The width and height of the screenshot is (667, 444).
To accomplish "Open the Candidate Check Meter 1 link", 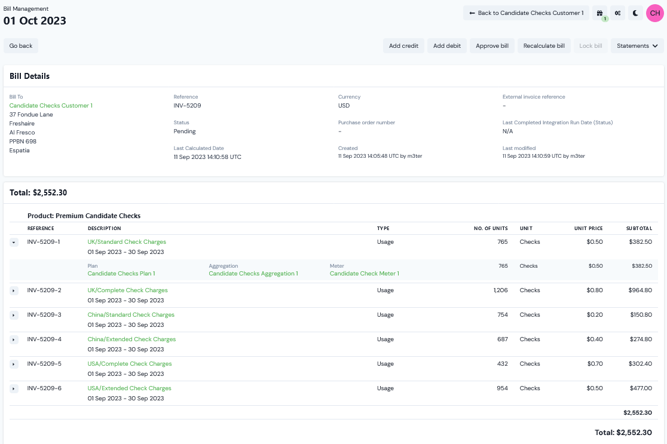I will tap(364, 274).
